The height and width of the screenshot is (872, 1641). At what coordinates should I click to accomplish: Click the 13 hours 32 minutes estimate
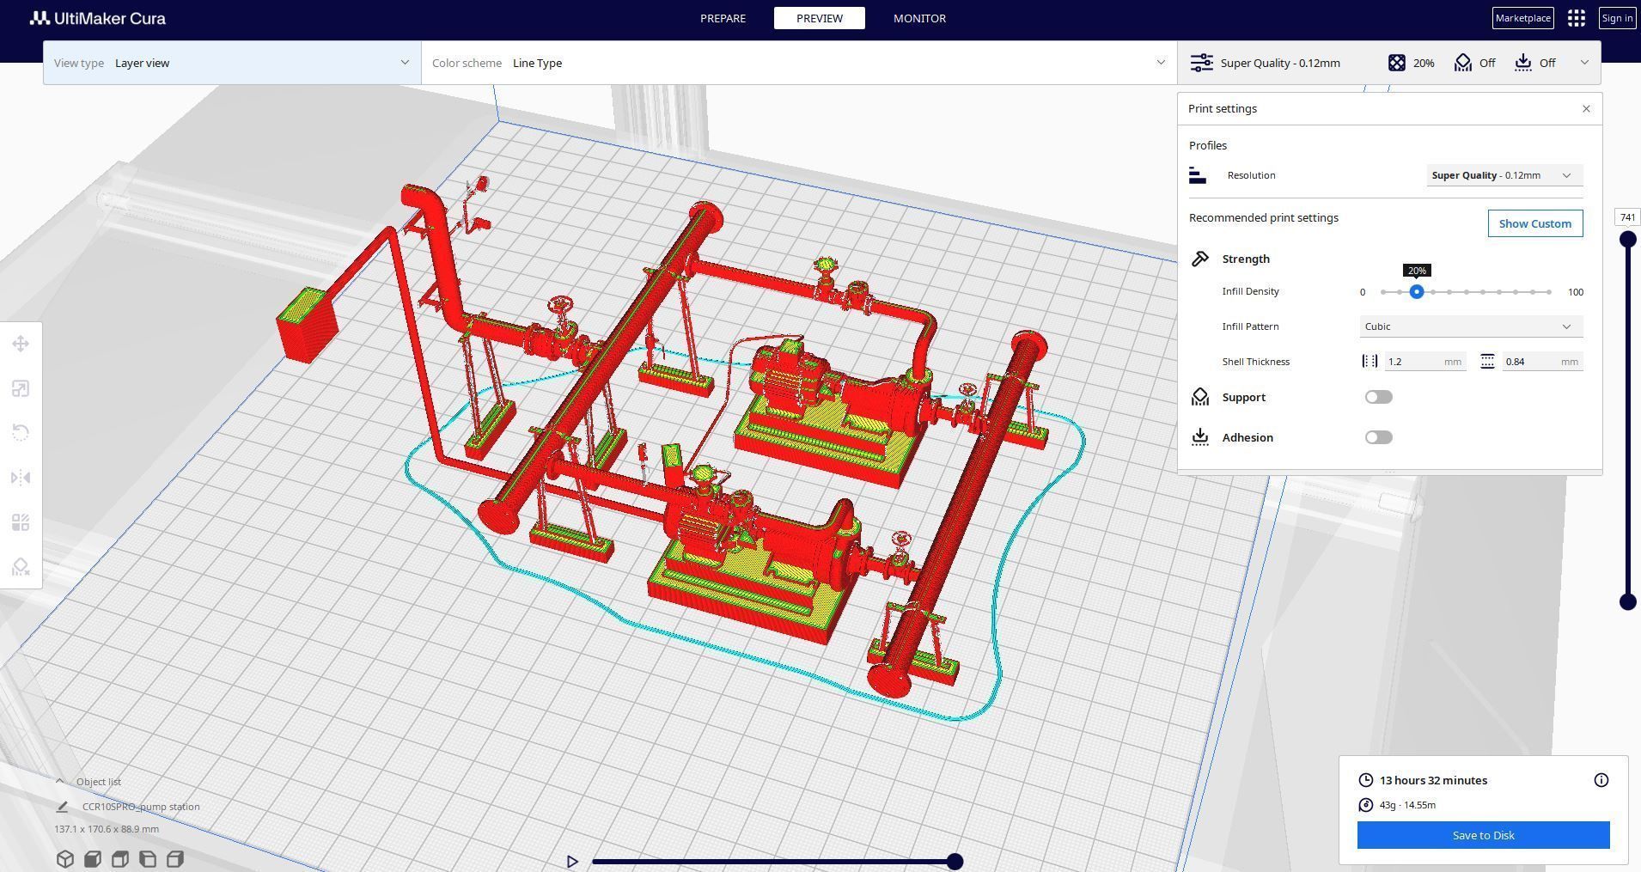click(x=1433, y=780)
